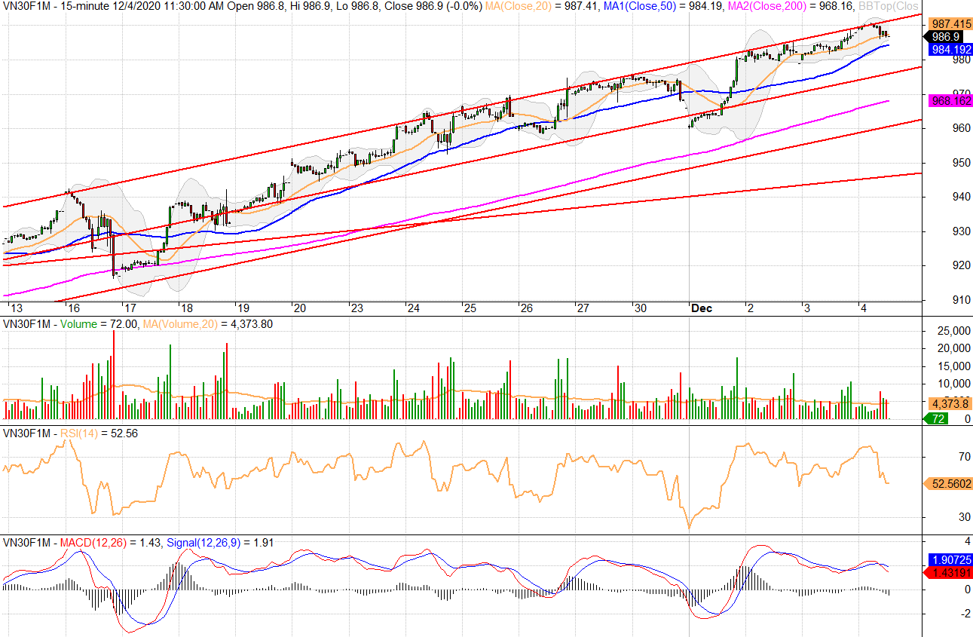The height and width of the screenshot is (637, 973).
Task: Click the orange 52.5602 RSI value tag
Action: coord(948,483)
